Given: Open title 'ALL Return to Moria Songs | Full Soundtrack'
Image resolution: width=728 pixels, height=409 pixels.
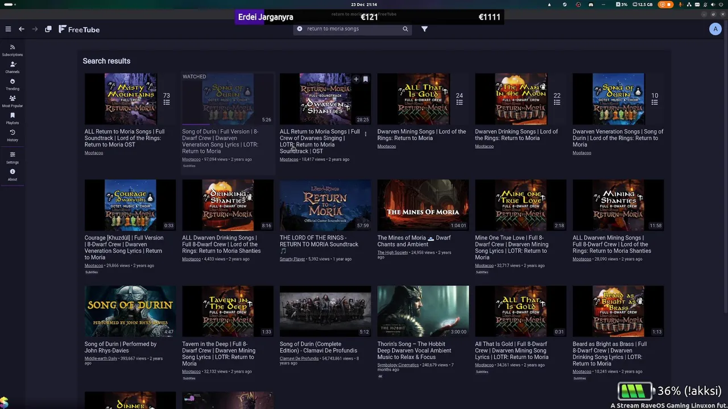Looking at the screenshot, I should [x=125, y=138].
